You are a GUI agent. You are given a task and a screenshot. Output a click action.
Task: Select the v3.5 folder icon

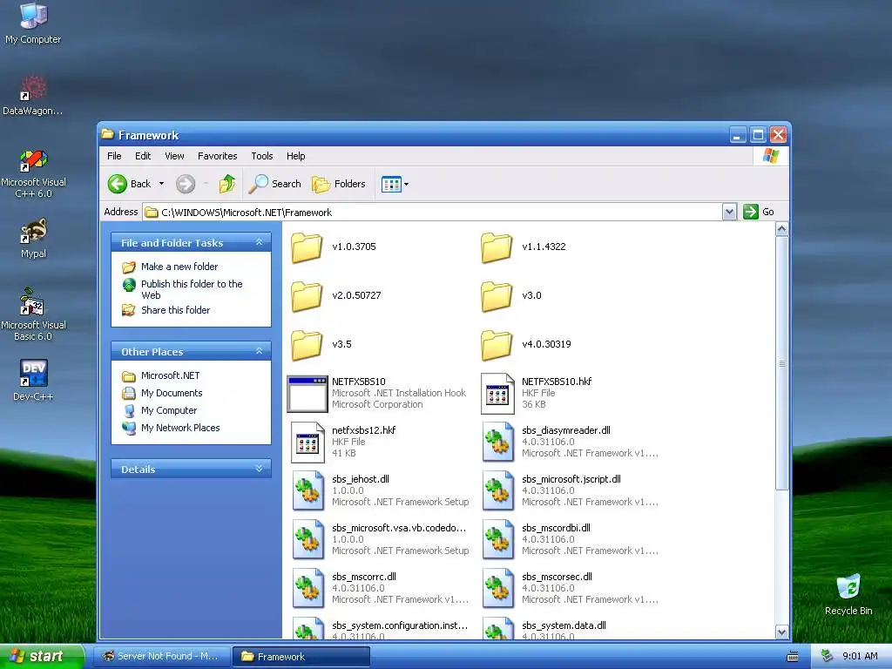pyautogui.click(x=307, y=345)
